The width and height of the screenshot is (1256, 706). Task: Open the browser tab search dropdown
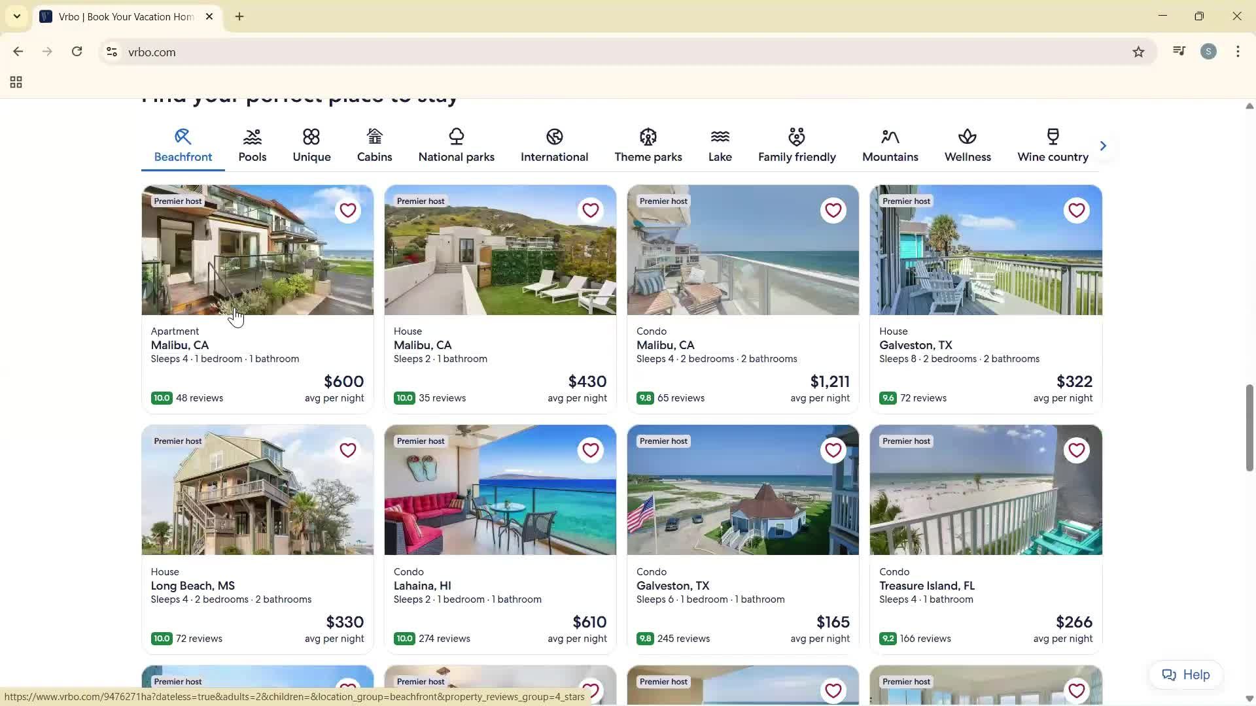(x=17, y=16)
